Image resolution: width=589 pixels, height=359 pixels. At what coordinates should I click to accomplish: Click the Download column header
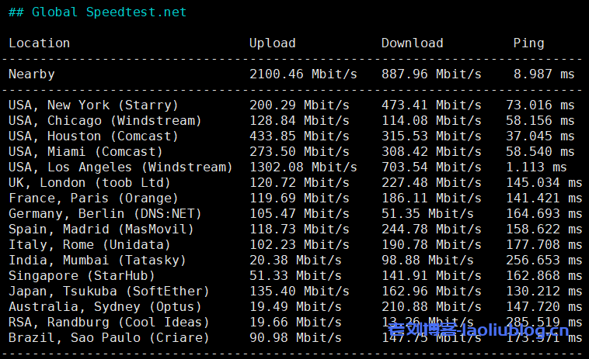tap(412, 43)
